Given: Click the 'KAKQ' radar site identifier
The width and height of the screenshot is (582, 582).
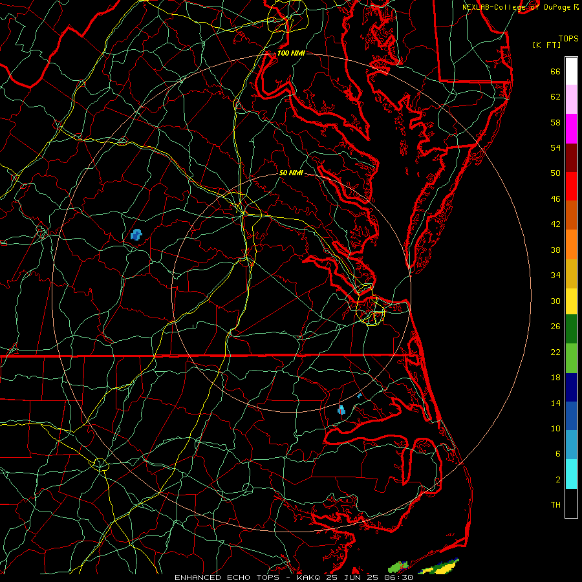Looking at the screenshot, I should (310, 577).
